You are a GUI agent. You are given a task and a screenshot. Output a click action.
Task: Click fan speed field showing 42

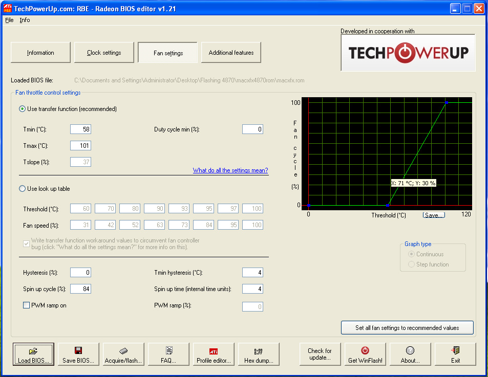(x=105, y=225)
